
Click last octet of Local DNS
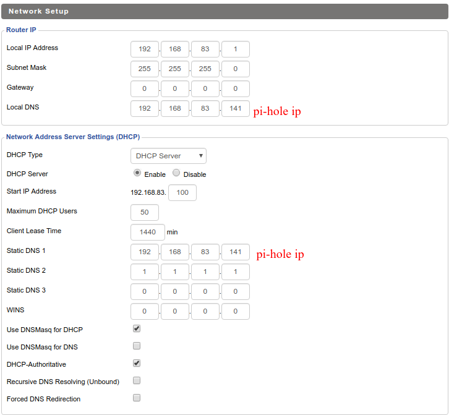236,108
